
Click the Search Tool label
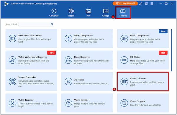point(12,24)
